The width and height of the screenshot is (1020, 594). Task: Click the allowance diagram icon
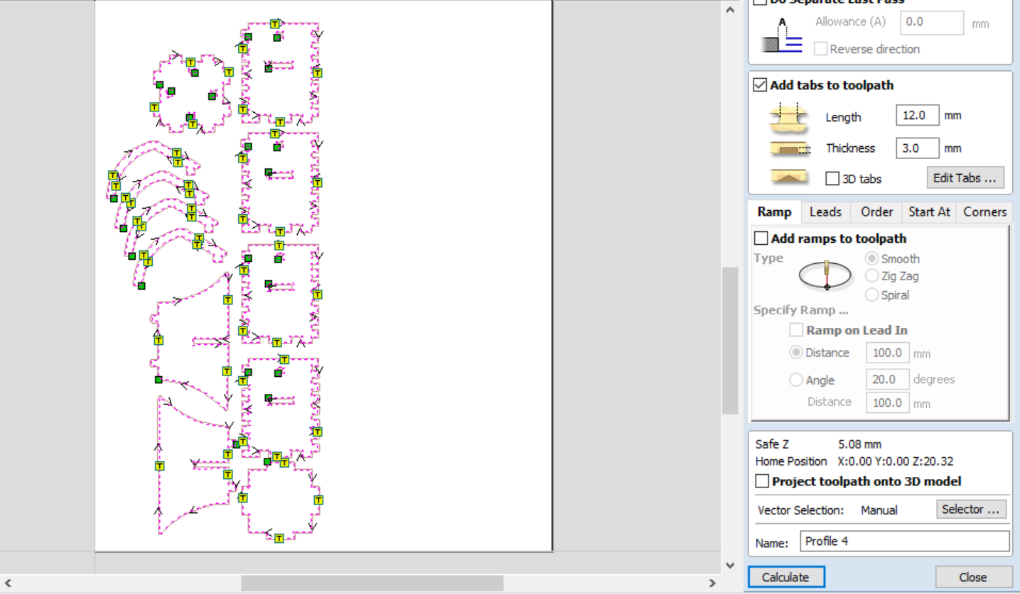coord(782,37)
